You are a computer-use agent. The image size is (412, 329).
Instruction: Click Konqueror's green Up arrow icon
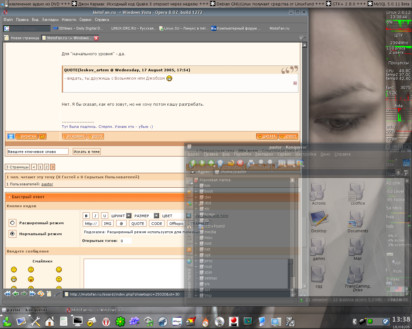(x=211, y=163)
